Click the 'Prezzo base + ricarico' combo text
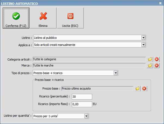Screen dimensions: 164x124 (x=48, y=73)
